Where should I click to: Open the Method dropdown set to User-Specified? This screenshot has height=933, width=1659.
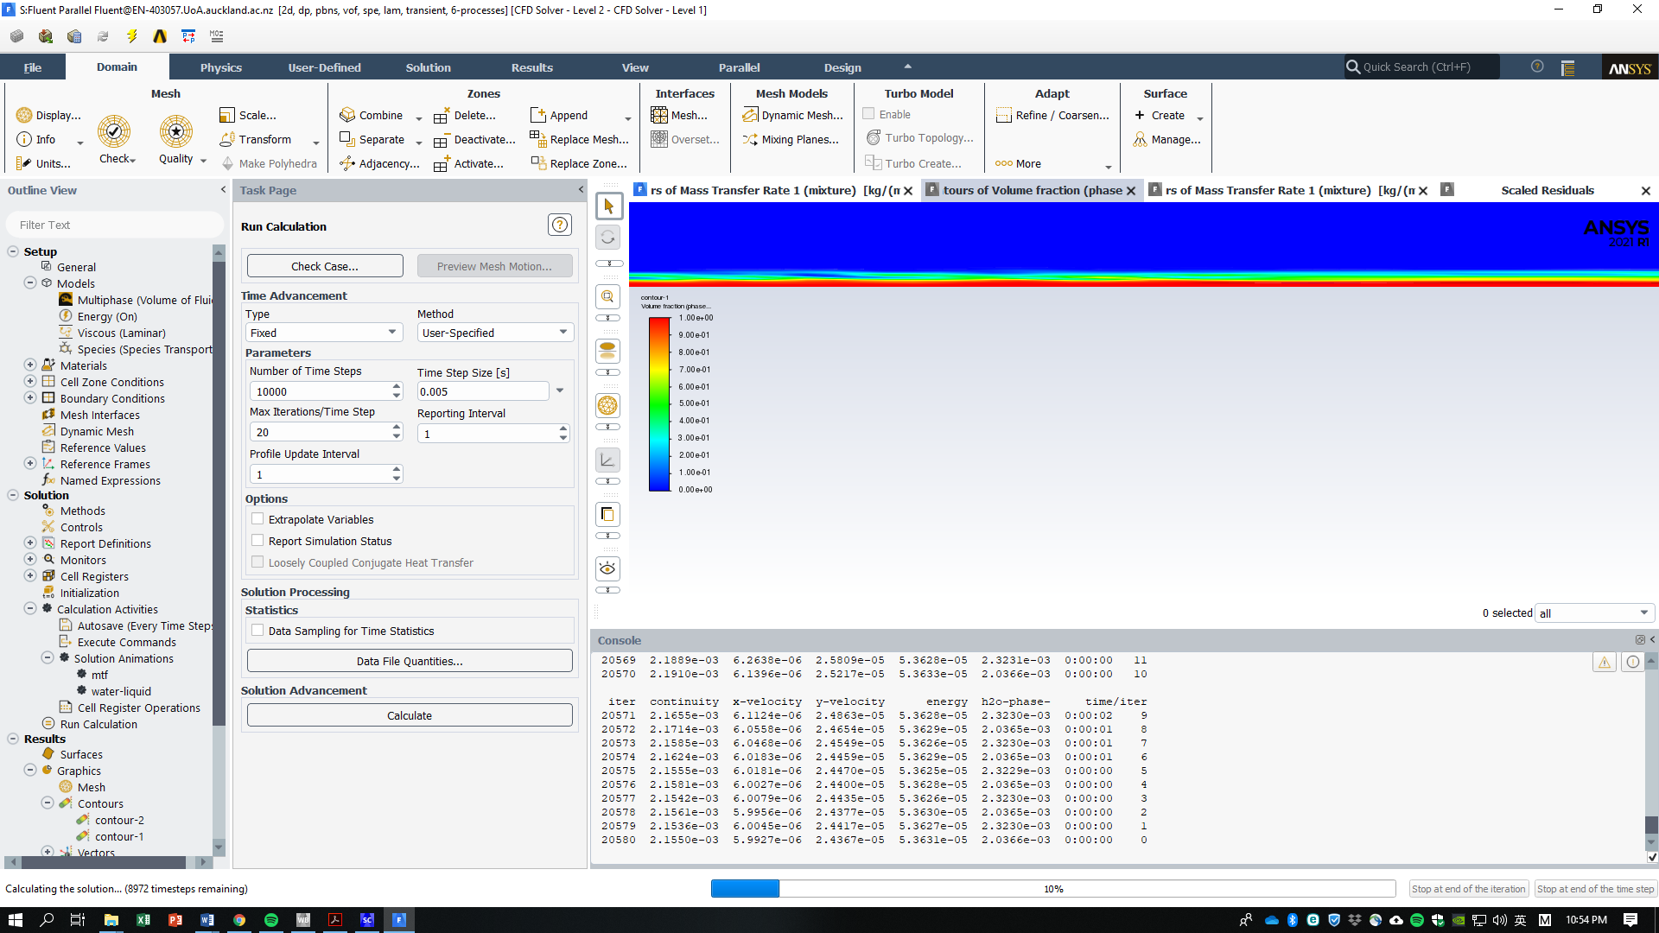495,333
